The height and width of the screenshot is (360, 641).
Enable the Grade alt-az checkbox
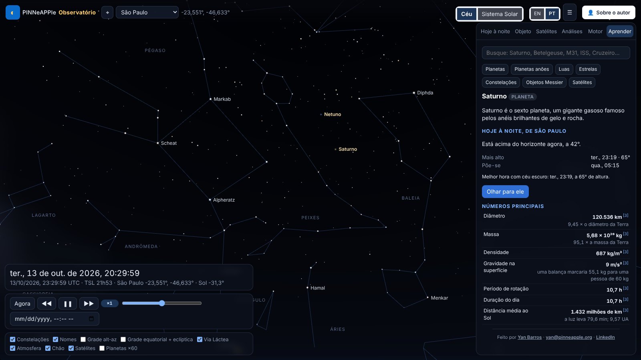[83, 339]
